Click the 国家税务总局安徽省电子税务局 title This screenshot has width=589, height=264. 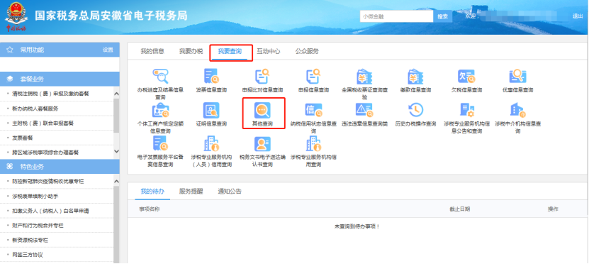111,16
